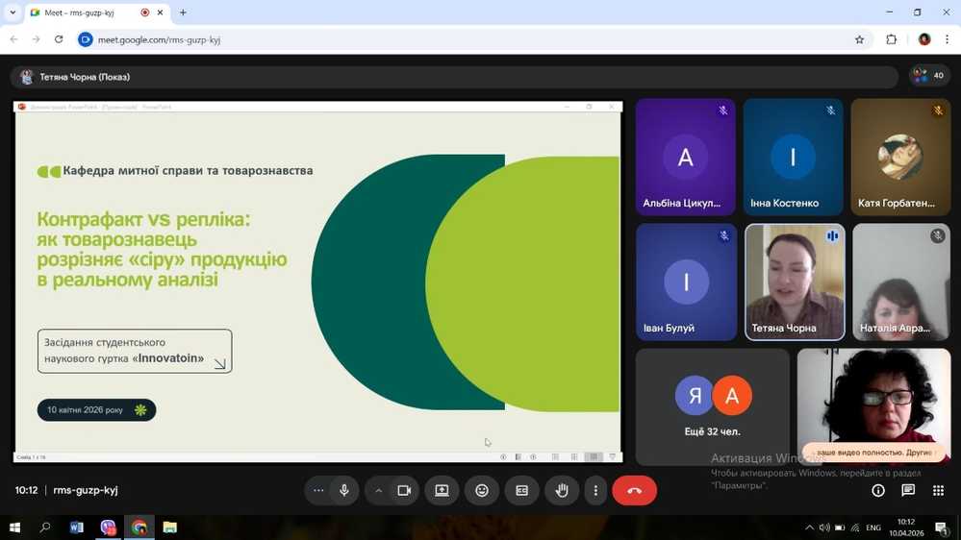Select the Meet - rms-guzp-kyj browser tab
This screenshot has height=540, width=961.
84,12
